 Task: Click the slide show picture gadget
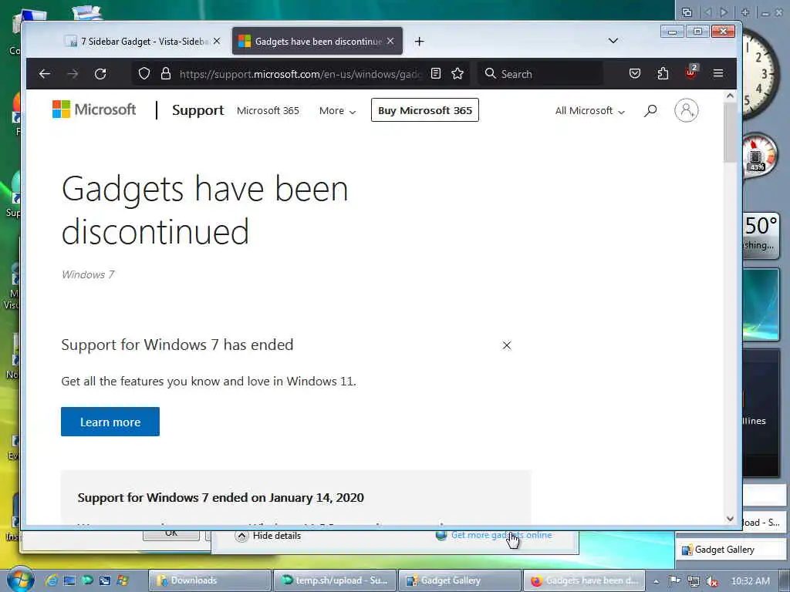pyautogui.click(x=761, y=304)
